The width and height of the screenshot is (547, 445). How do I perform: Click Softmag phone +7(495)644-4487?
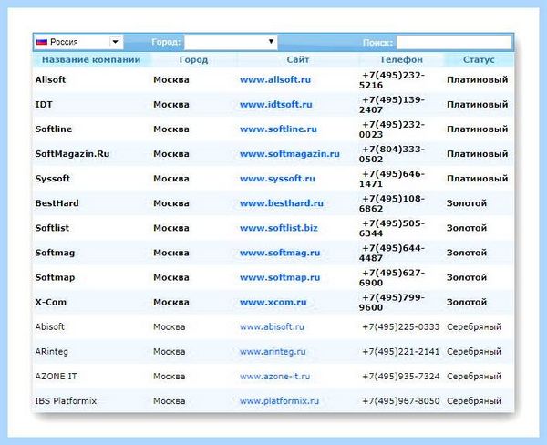coord(392,253)
